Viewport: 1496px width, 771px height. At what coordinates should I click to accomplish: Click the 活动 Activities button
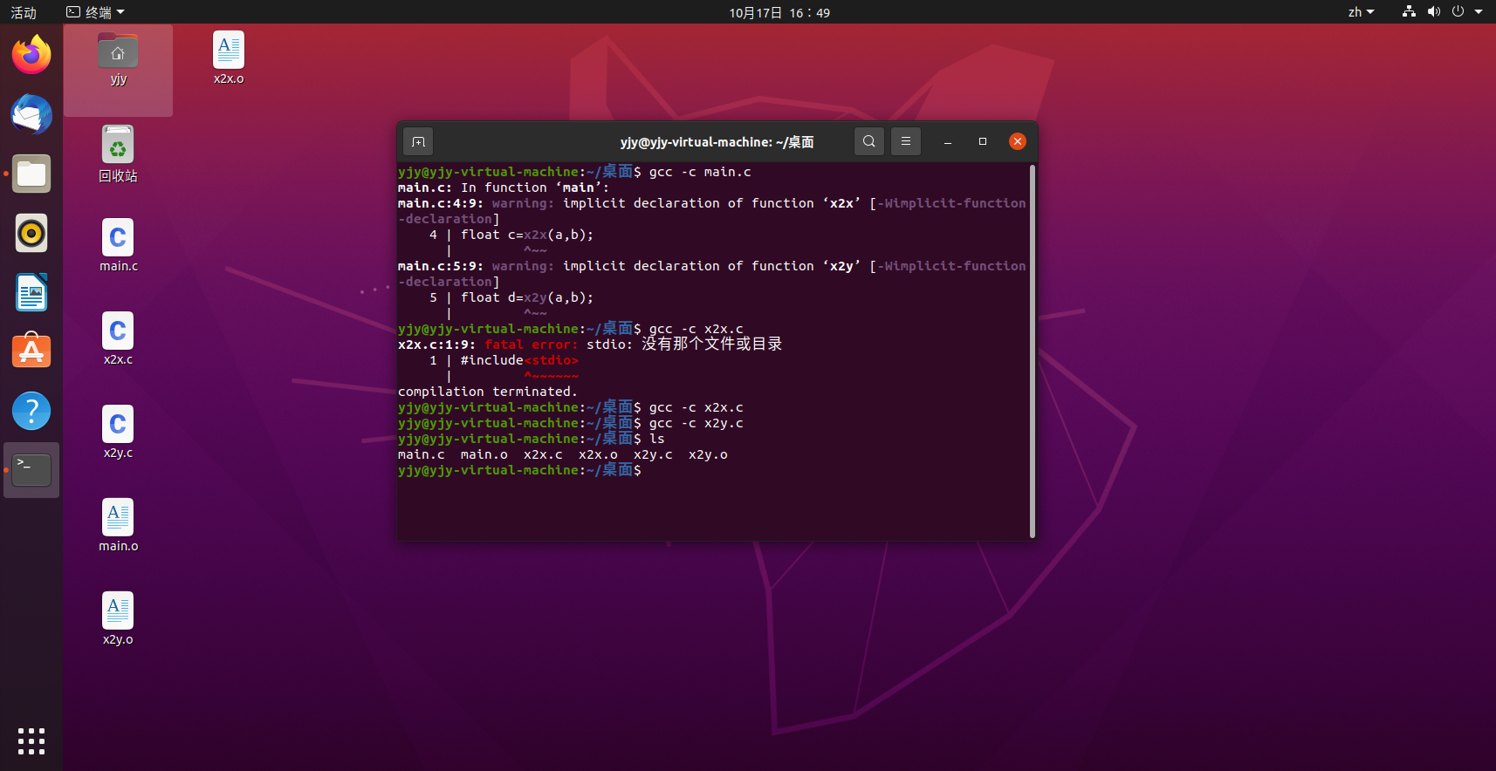tap(24, 12)
